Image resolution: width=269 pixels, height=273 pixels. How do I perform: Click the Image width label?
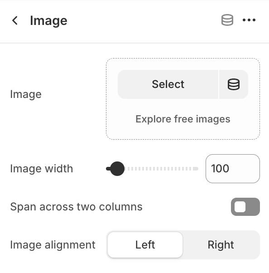click(x=41, y=169)
